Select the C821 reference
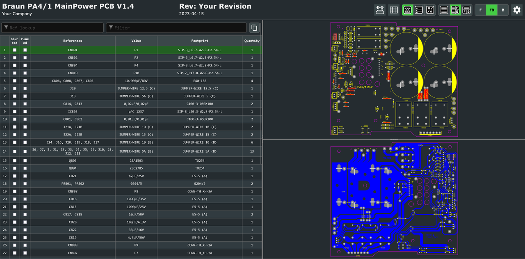The height and width of the screenshot is (259, 525). pos(73,176)
